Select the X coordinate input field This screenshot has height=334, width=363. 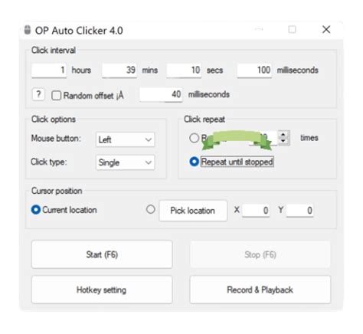tap(256, 211)
